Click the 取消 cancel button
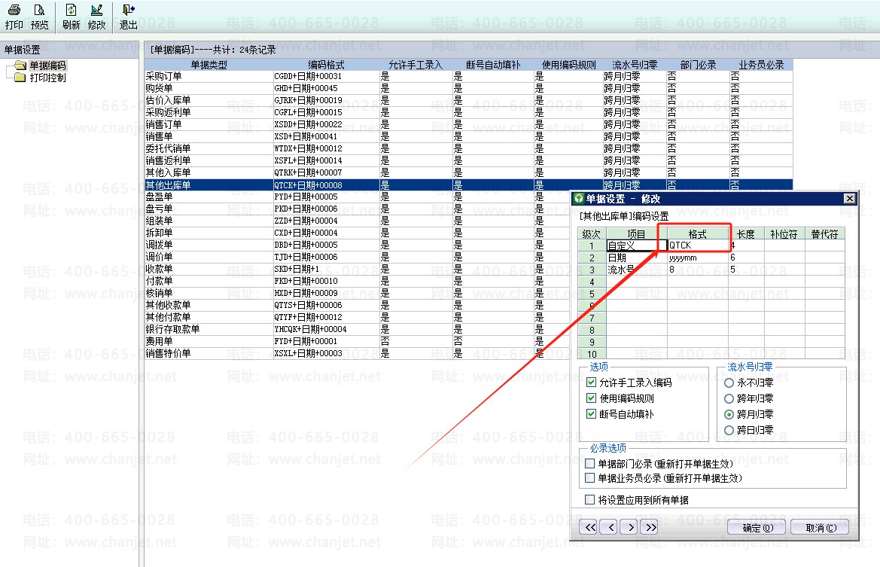The image size is (880, 567). pyautogui.click(x=820, y=528)
